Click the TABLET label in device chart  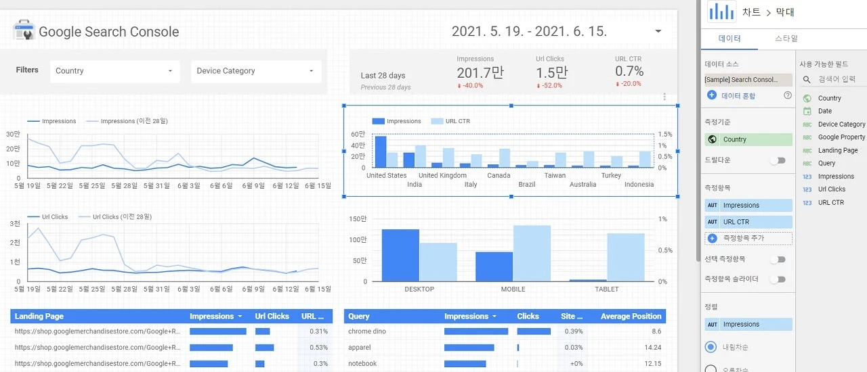click(607, 289)
